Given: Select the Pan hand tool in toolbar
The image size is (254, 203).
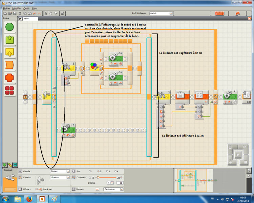Looking at the screenshot, I should click(51, 13).
